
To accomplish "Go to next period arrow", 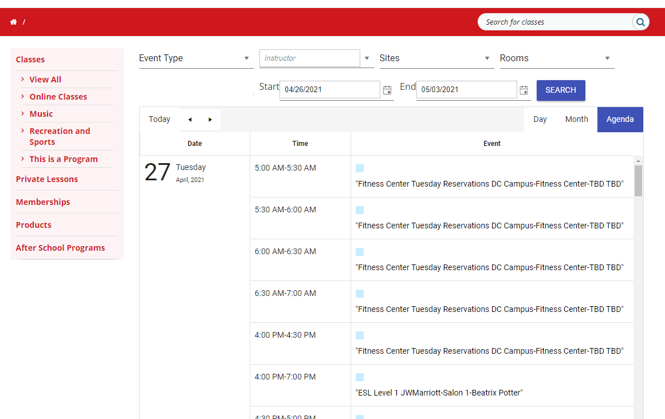I will (x=210, y=120).
